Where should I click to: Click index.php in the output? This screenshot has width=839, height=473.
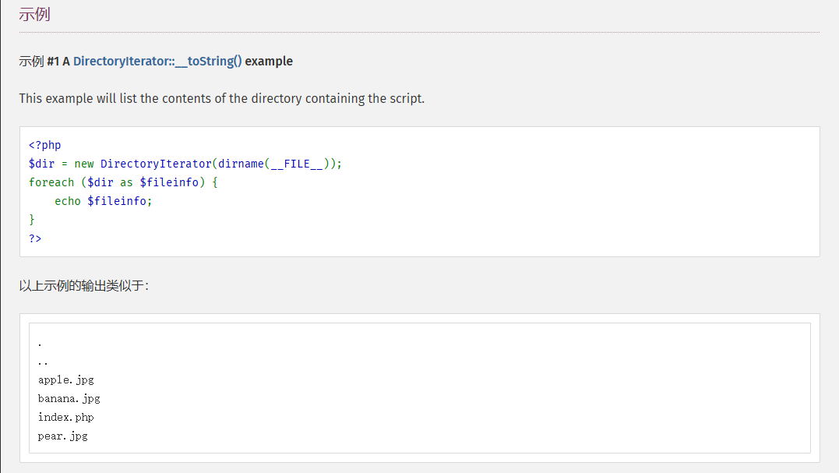point(65,418)
